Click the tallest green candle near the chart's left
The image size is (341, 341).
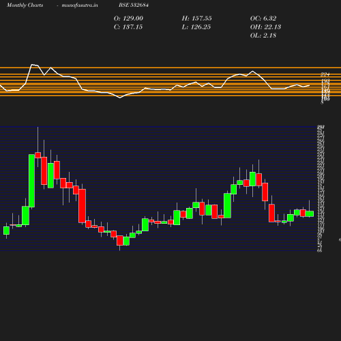(31, 181)
